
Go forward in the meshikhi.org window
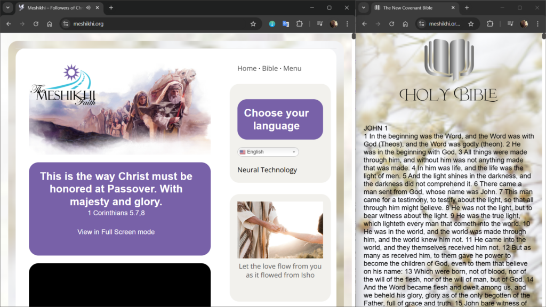click(22, 23)
